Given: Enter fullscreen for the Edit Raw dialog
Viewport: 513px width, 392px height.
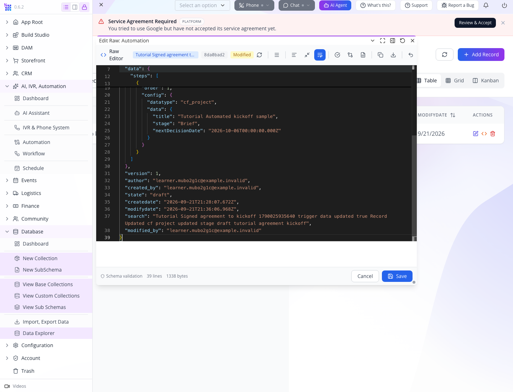Looking at the screenshot, I should tap(383, 41).
